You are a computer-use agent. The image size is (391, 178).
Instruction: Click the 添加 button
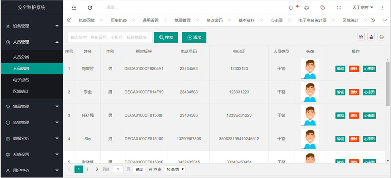click(x=194, y=37)
